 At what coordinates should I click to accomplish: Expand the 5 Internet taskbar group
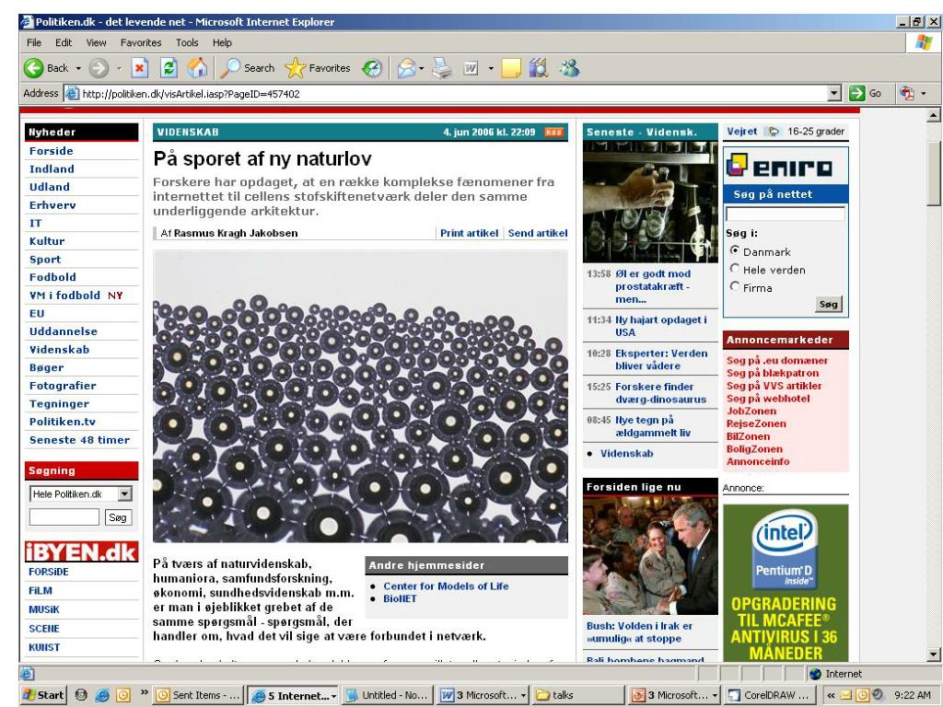pyautogui.click(x=333, y=696)
